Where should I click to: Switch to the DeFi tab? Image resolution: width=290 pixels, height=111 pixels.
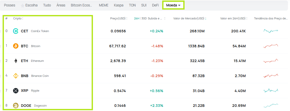(x=155, y=5)
